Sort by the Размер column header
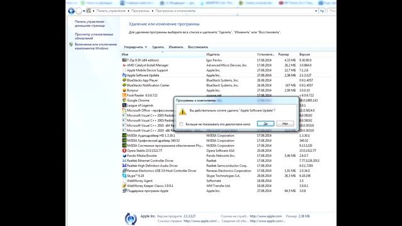 [x=287, y=55]
